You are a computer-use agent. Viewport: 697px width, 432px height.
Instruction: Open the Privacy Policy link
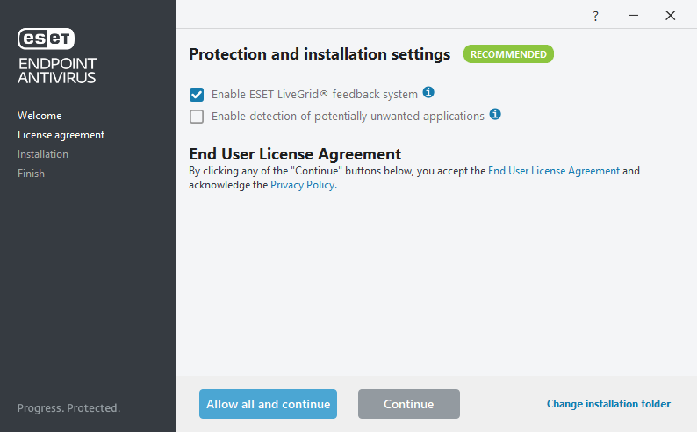pyautogui.click(x=303, y=185)
